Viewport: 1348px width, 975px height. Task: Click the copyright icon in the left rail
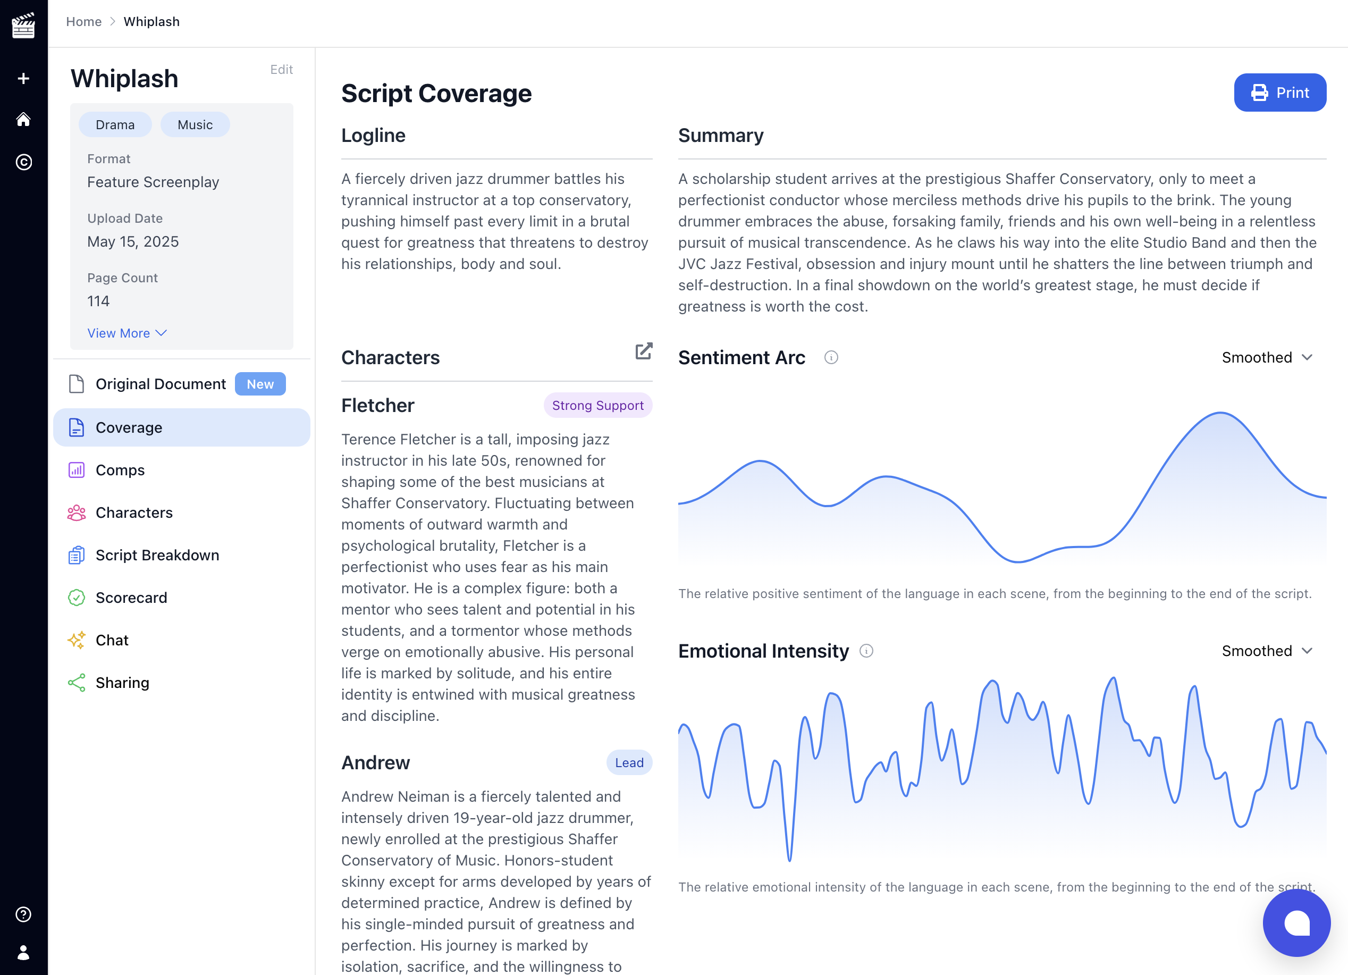point(23,162)
